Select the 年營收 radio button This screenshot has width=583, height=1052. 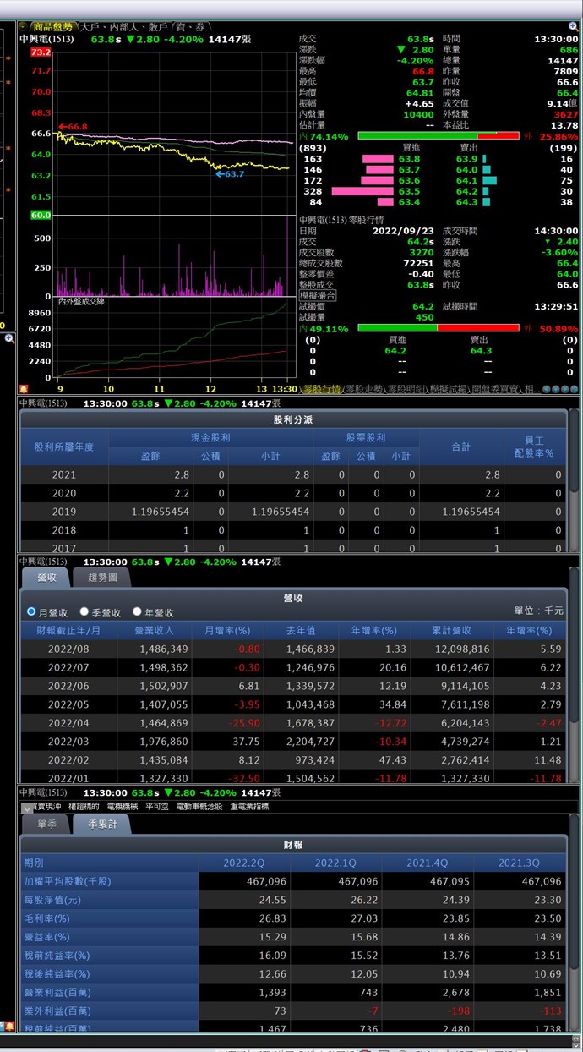coord(137,612)
